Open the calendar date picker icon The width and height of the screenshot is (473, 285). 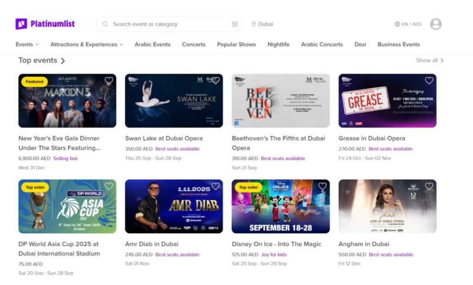[x=235, y=24]
